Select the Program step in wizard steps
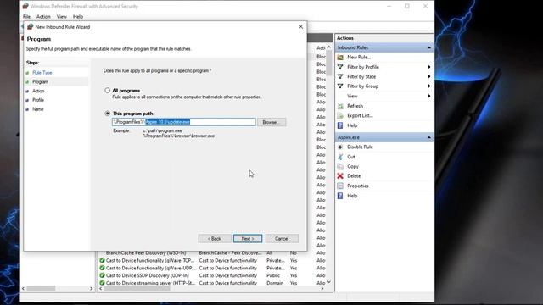Viewport: 543px width, 305px height. coord(40,82)
